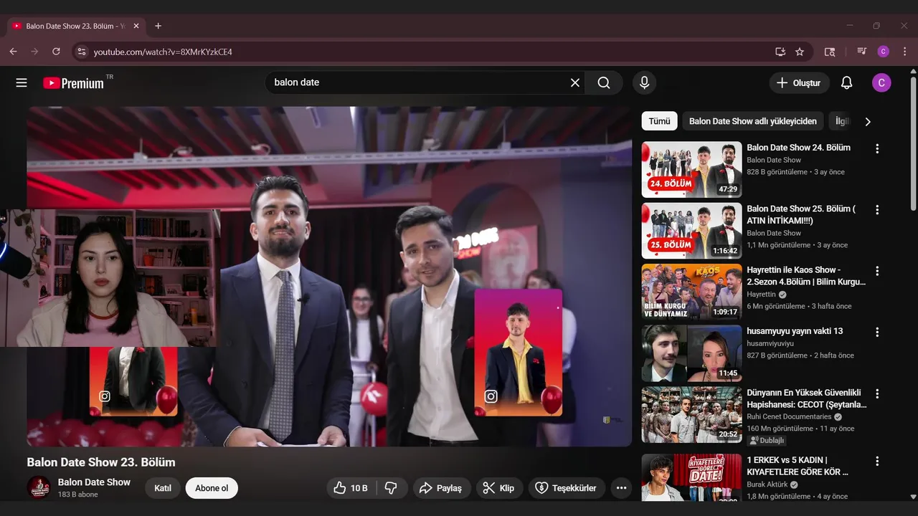Open title Dünyanın En Yüksek Güvenlikli Hapishanesi
This screenshot has width=918, height=516.
point(806,399)
